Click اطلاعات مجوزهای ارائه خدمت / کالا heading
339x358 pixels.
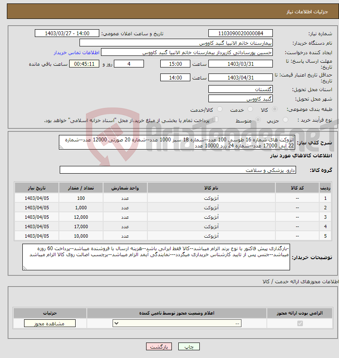click(x=301, y=282)
